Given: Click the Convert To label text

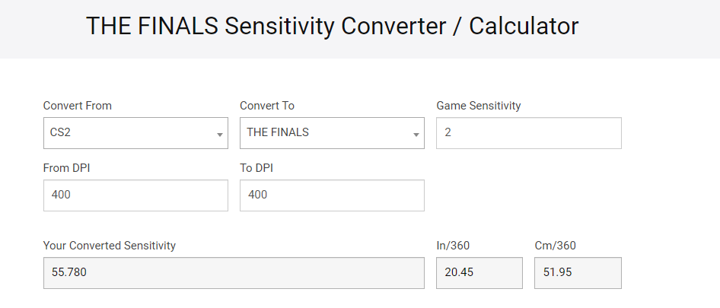Looking at the screenshot, I should click(267, 106).
